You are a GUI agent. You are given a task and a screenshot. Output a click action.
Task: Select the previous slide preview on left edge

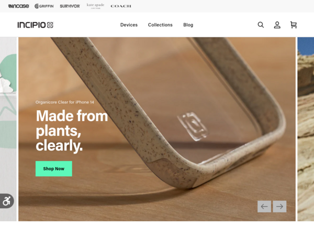(x=8, y=129)
